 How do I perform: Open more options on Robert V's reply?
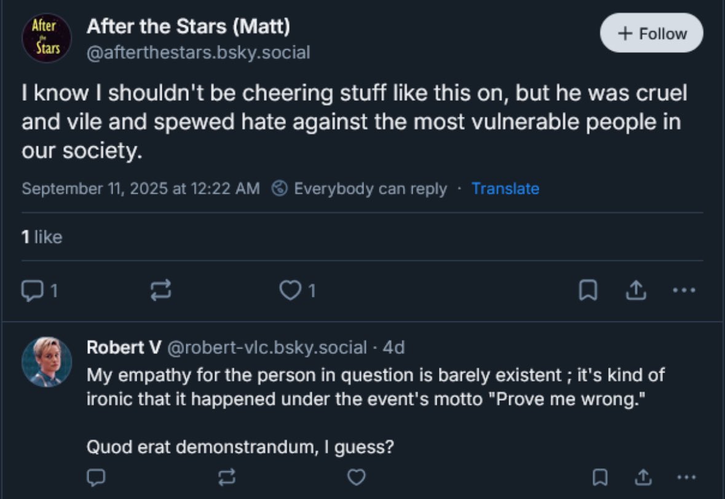684,476
